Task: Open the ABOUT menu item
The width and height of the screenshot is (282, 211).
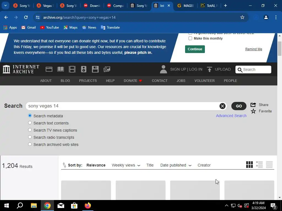Action: click(46, 81)
